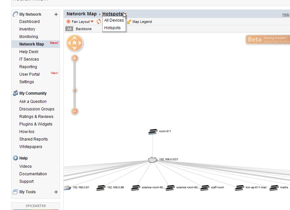This screenshot has width=290, height=210.
Task: Open the Fan Layout dropdown arrow
Action: (x=91, y=22)
